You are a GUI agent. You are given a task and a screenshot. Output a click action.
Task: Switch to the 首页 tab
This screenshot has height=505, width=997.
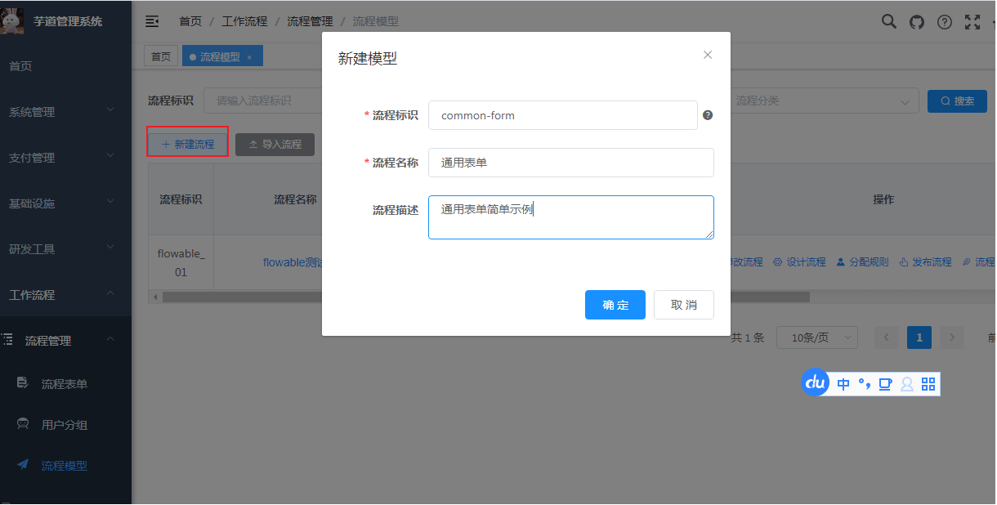(x=161, y=56)
